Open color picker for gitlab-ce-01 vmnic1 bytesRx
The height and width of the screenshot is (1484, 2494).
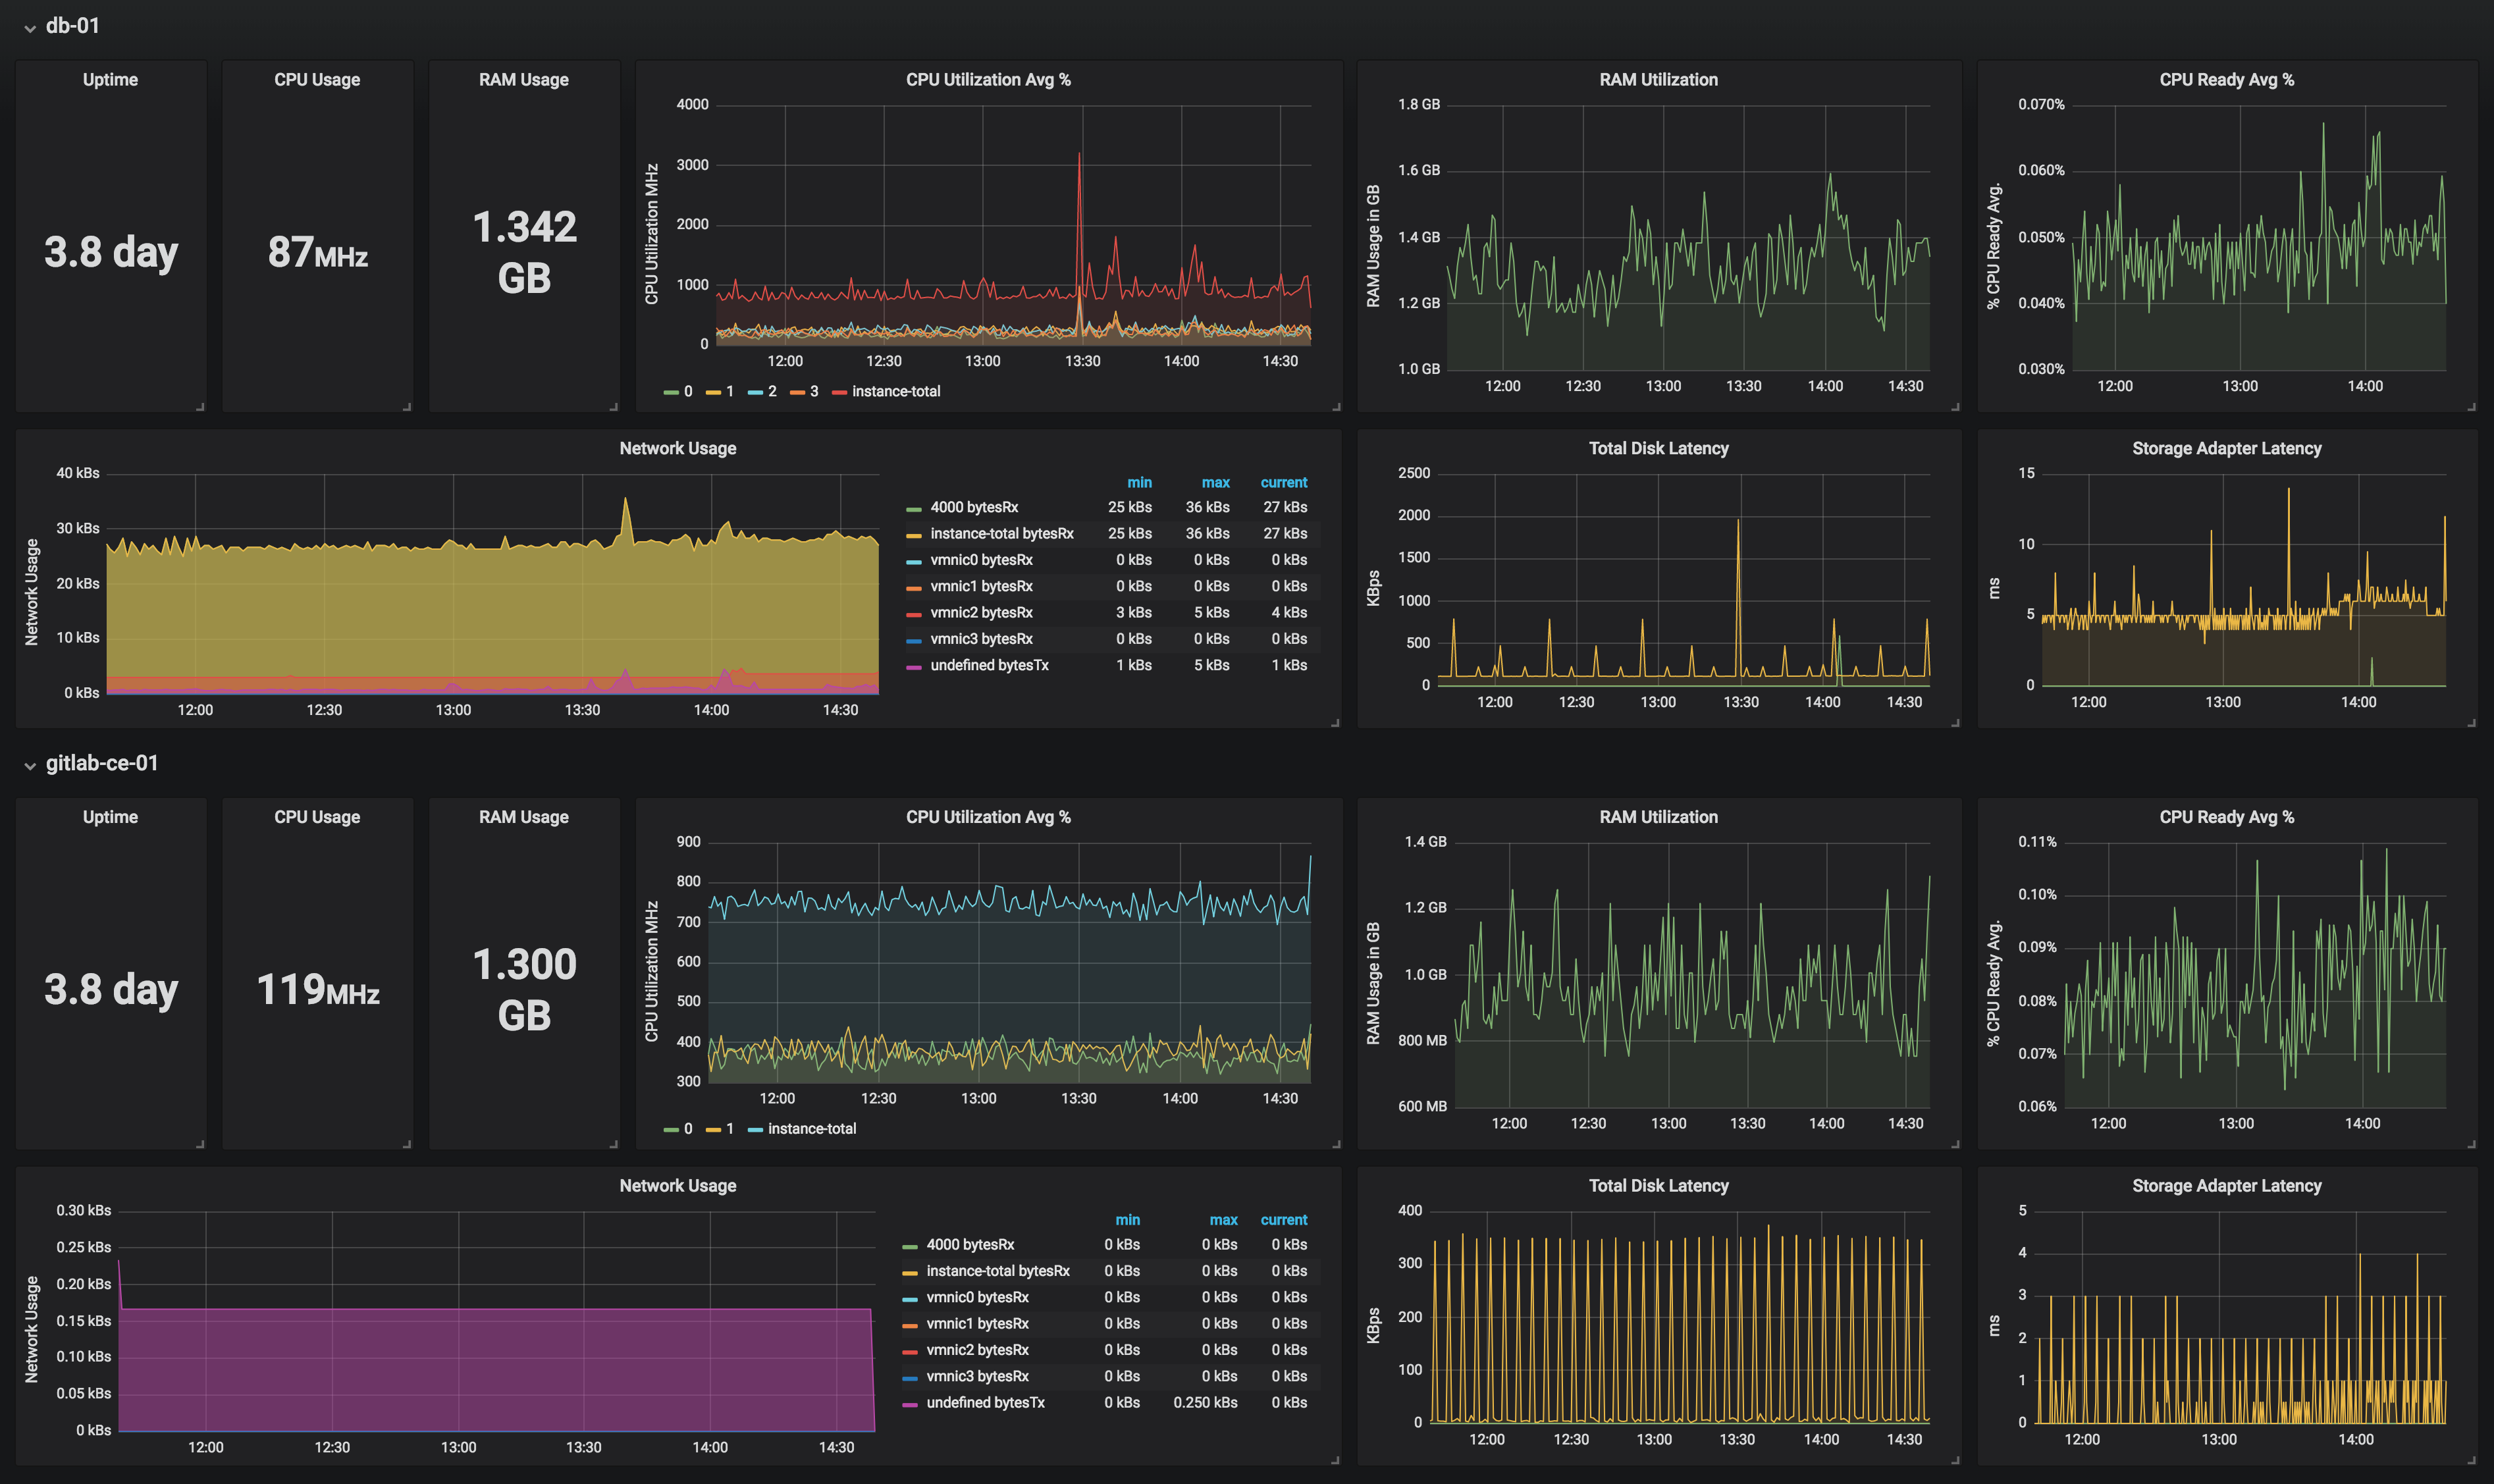click(x=909, y=1326)
